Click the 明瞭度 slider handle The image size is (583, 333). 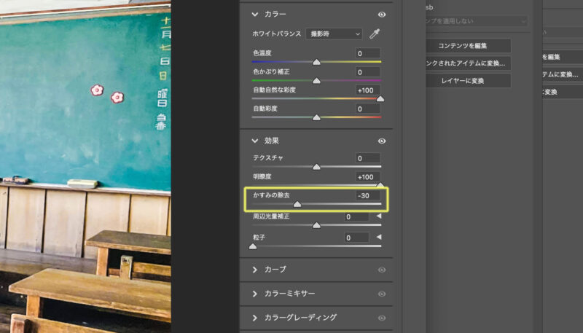coord(380,184)
